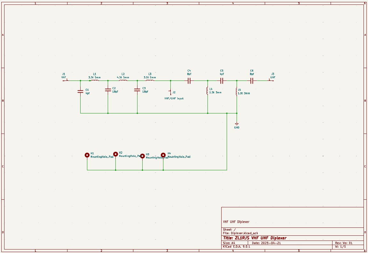Screen dimensions: 368x253
Task: Select the C6 capacitor symbol
Action: (x=252, y=81)
